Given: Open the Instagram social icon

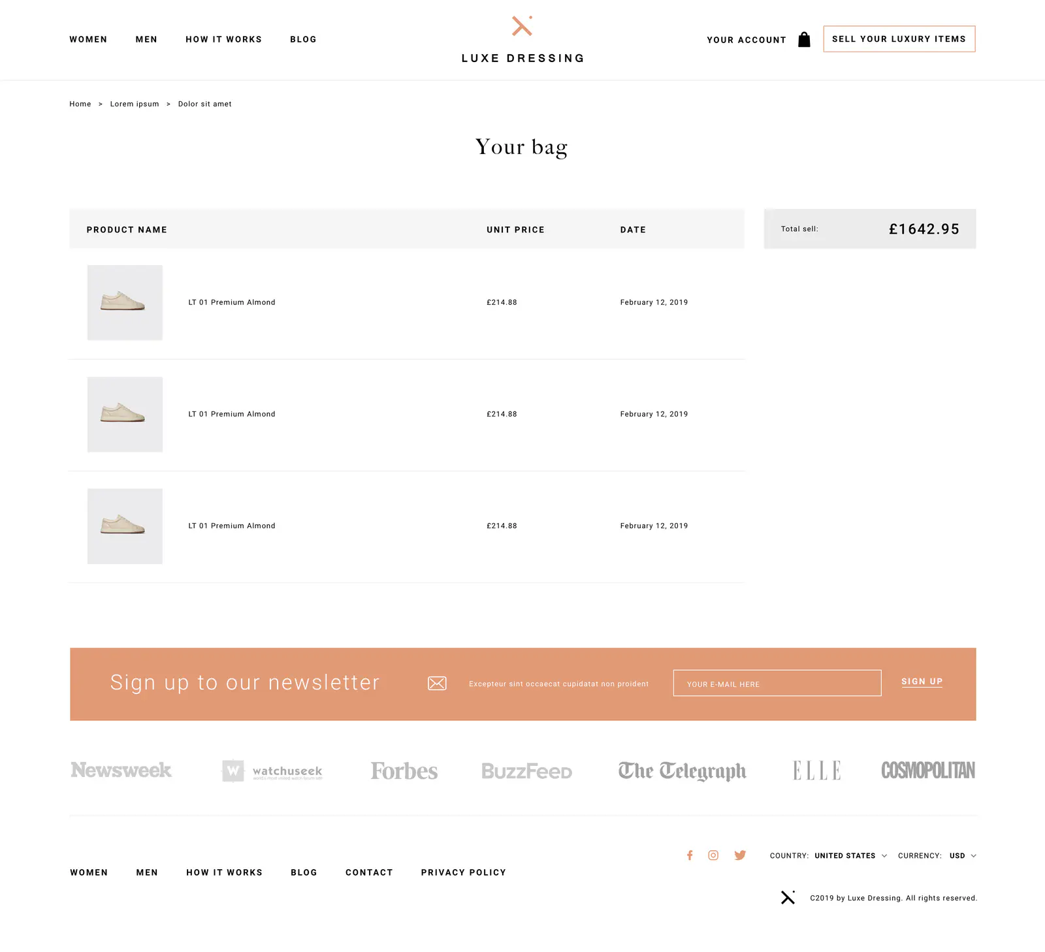Looking at the screenshot, I should pos(713,855).
